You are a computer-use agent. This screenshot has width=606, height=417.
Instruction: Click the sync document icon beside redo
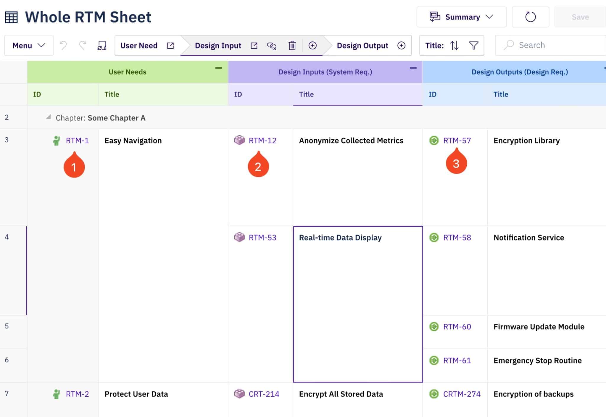tap(102, 45)
